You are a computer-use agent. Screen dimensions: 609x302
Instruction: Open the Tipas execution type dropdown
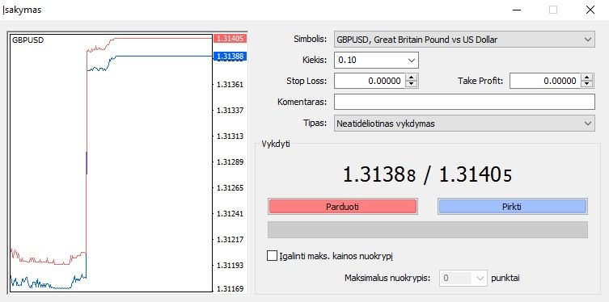464,124
